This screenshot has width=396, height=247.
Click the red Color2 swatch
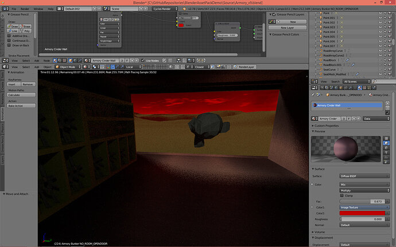[362, 213]
